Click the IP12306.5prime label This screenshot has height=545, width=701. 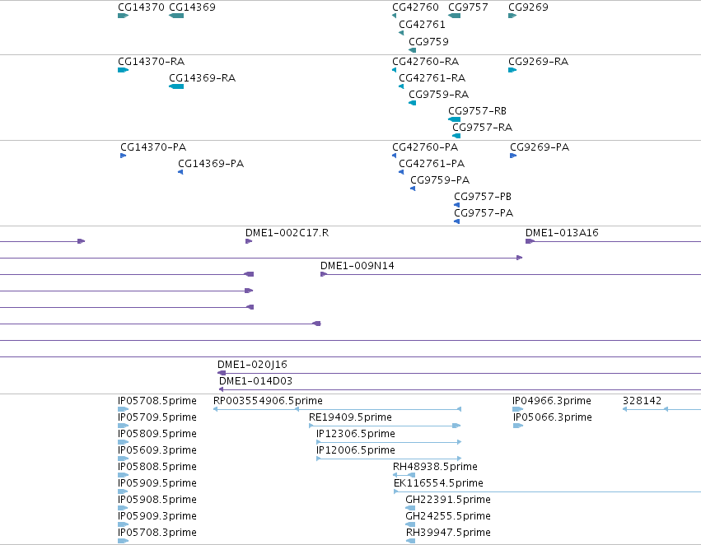(356, 434)
